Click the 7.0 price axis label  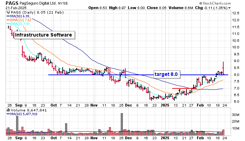click(236, 88)
